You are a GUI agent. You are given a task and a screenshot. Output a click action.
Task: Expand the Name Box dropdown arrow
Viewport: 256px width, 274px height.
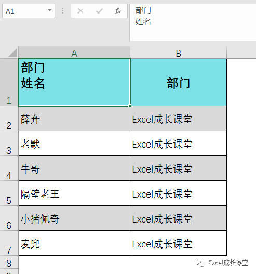pos(49,10)
